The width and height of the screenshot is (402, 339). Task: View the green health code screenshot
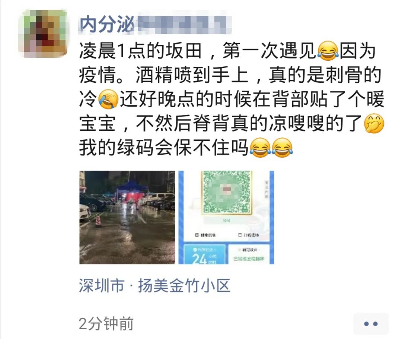click(x=226, y=217)
